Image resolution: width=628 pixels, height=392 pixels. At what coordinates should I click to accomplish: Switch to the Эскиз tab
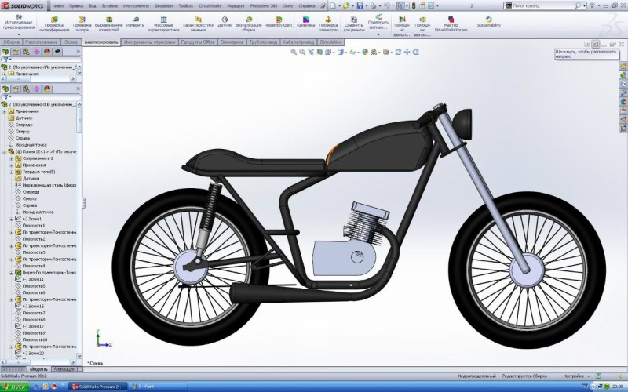coord(71,42)
